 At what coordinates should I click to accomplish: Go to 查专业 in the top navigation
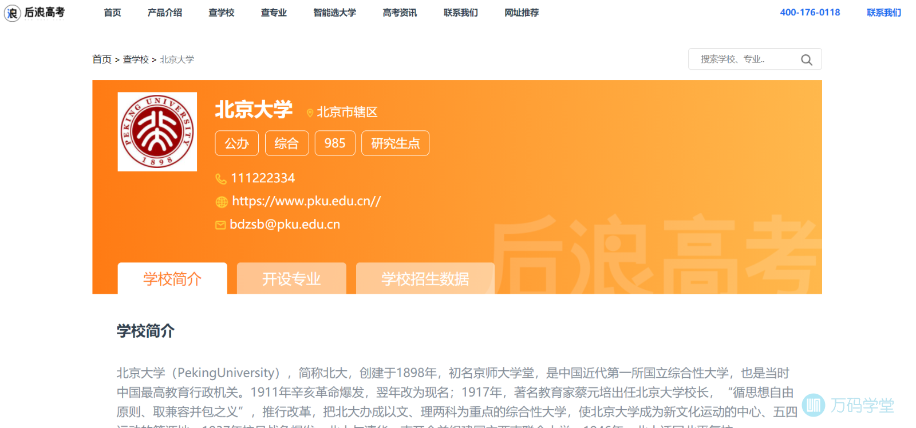[274, 13]
